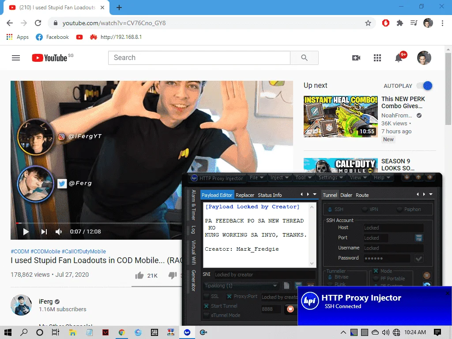This screenshot has height=339, width=452.
Task: Select the PF Portable mode option
Action: coord(376,279)
